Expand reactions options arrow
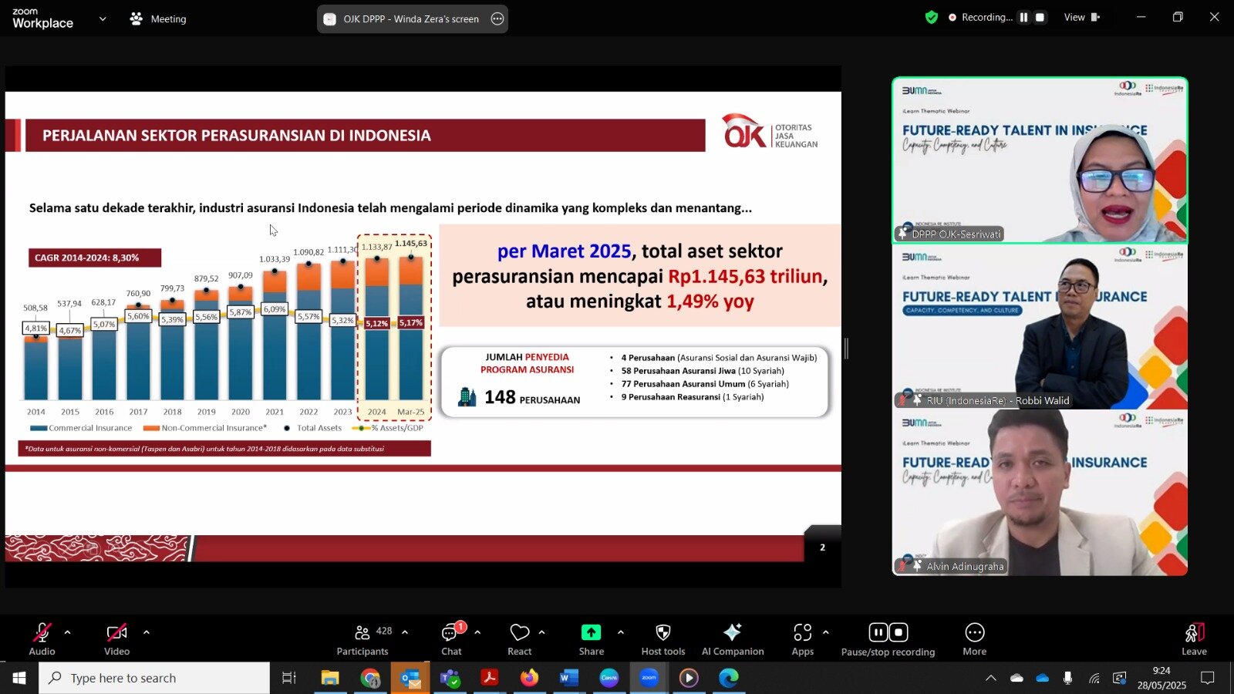The image size is (1234, 694). tap(542, 632)
